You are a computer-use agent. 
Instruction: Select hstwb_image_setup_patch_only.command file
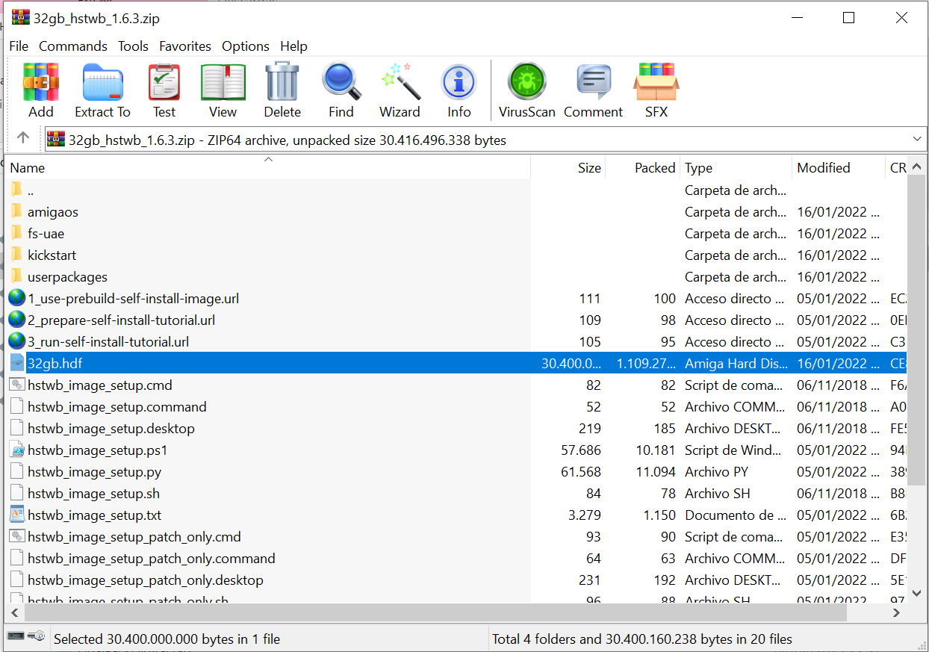pyautogui.click(x=151, y=558)
